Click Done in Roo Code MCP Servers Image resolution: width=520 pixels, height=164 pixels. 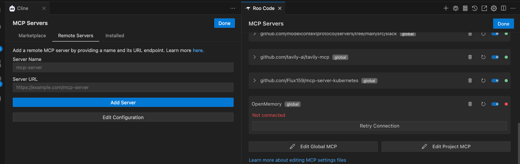pos(503,24)
